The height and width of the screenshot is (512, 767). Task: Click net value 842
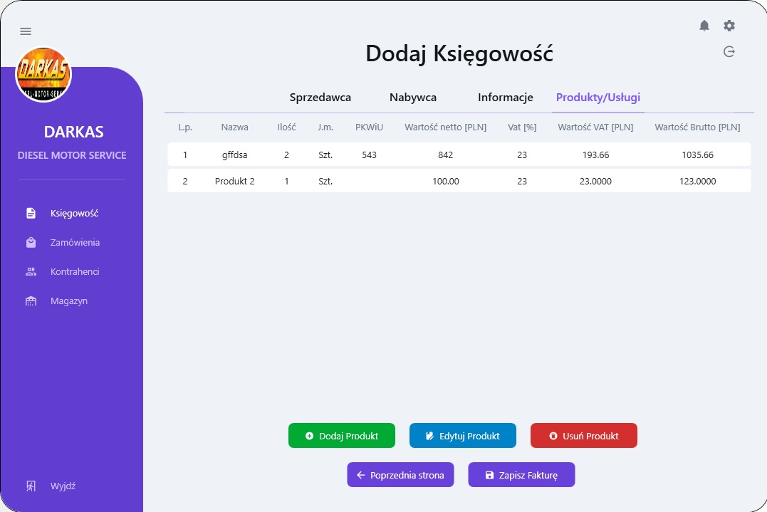[446, 155]
